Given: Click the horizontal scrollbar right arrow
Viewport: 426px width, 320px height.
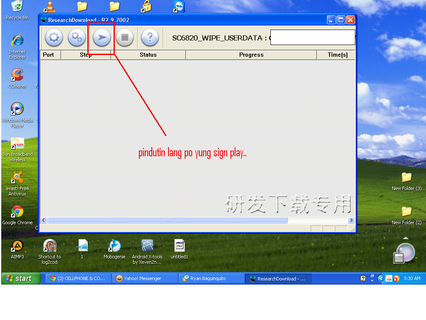Looking at the screenshot, I should pyautogui.click(x=351, y=220).
